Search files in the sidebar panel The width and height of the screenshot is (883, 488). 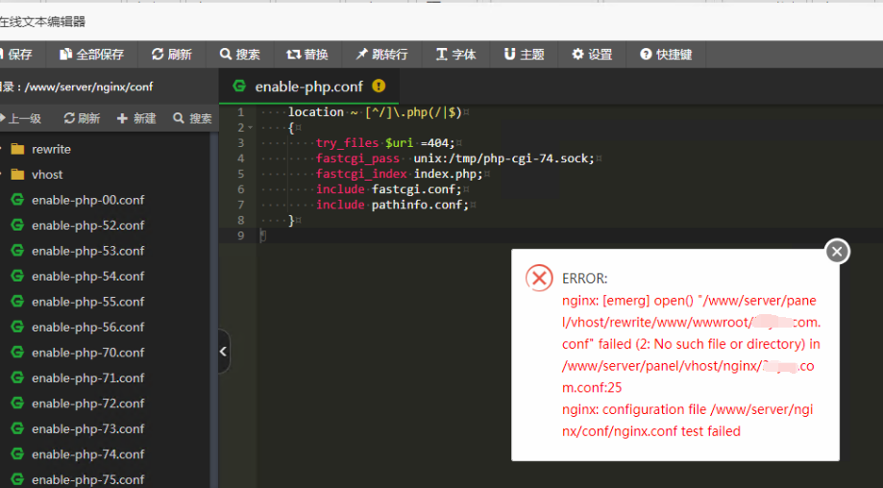(192, 119)
